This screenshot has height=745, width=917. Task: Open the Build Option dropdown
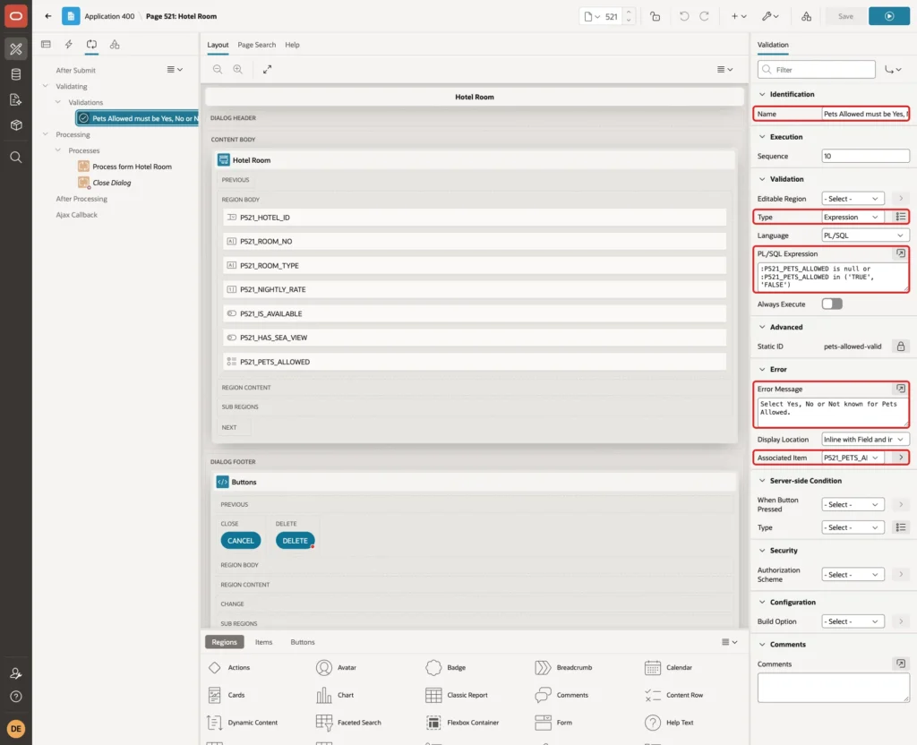pyautogui.click(x=853, y=621)
